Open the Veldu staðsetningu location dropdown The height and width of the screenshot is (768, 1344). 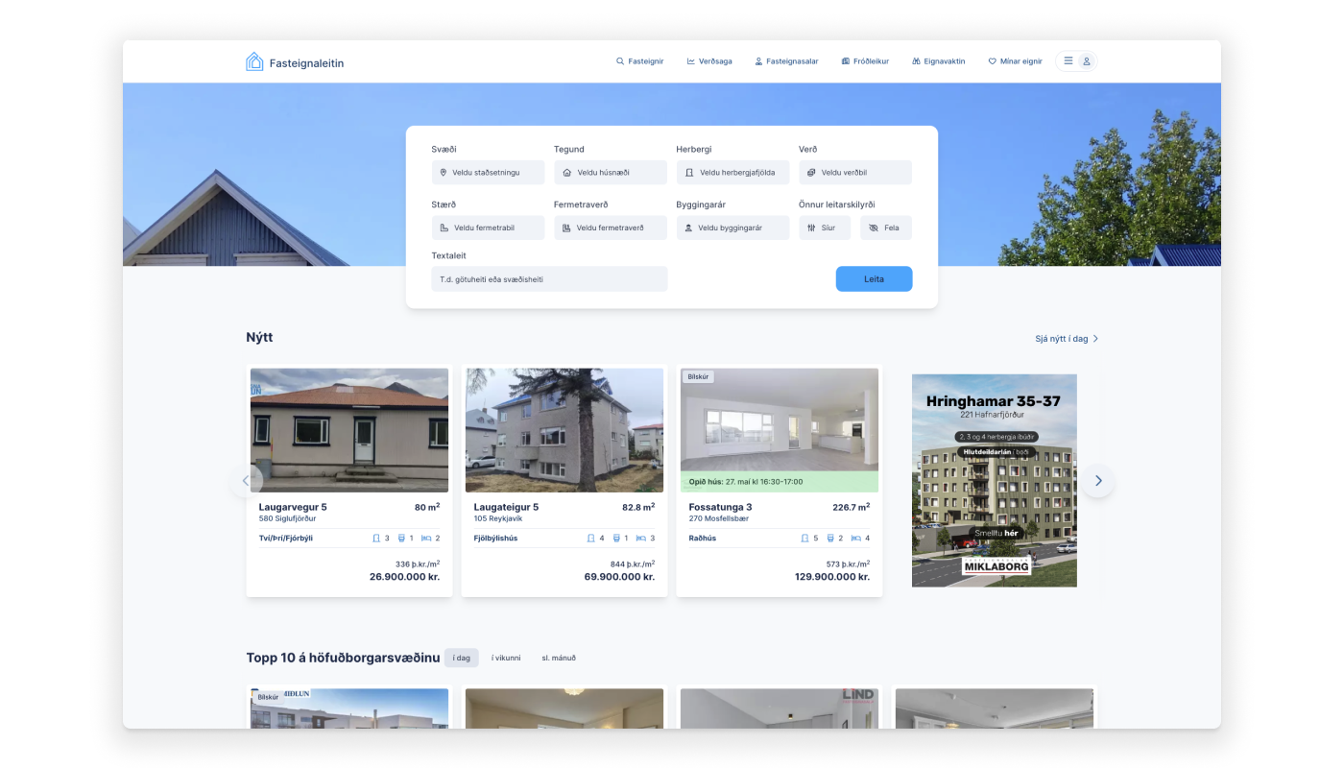pyautogui.click(x=488, y=173)
